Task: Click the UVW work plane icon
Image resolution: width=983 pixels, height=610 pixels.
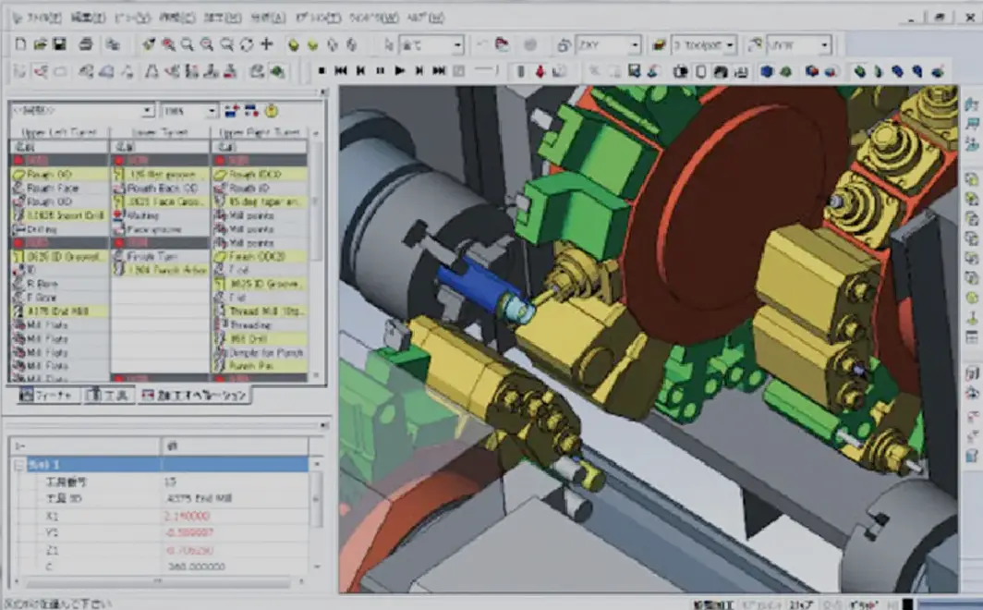Action: (x=755, y=45)
